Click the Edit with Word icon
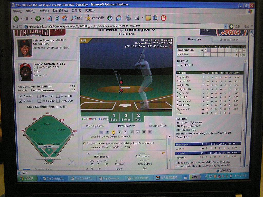The image size is (263, 197). pos(137,18)
